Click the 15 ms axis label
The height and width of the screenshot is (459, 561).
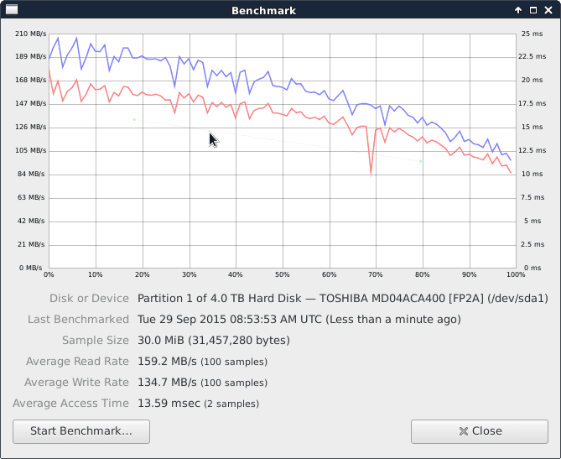(532, 127)
